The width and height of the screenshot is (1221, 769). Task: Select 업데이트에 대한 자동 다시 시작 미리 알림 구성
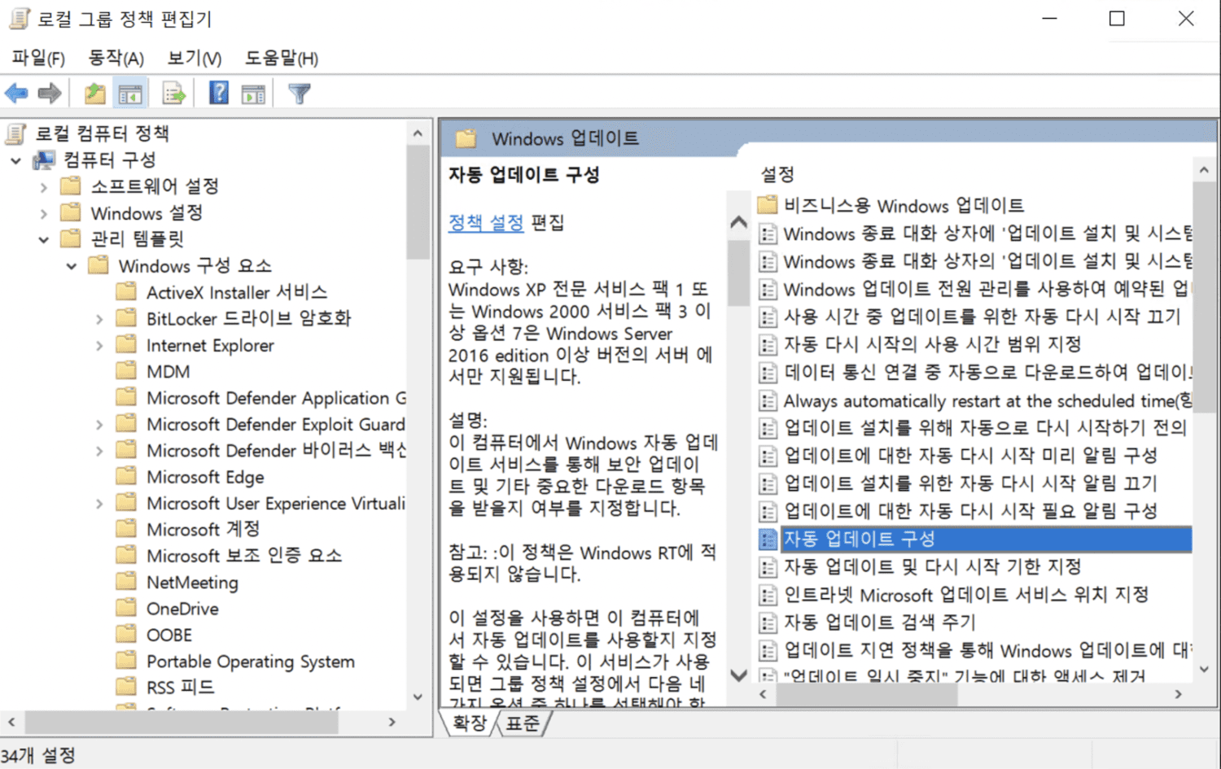(x=970, y=456)
